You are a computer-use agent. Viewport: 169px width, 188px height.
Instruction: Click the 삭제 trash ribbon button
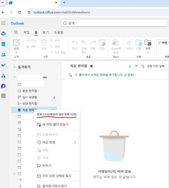point(44,44)
